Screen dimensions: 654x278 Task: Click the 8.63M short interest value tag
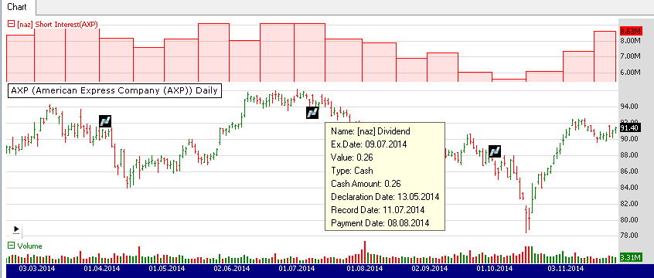click(630, 31)
